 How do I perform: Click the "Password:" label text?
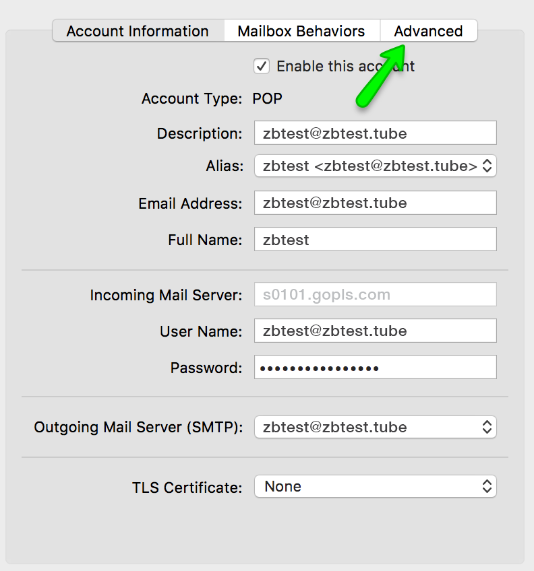pos(206,368)
